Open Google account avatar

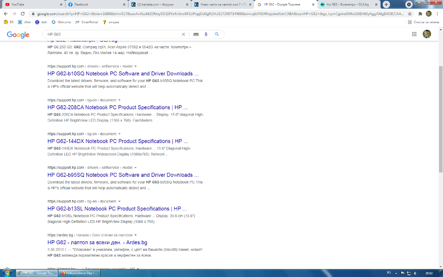[427, 34]
